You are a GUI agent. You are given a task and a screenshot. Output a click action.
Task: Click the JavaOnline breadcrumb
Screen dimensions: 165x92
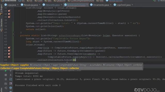coord(9,1)
